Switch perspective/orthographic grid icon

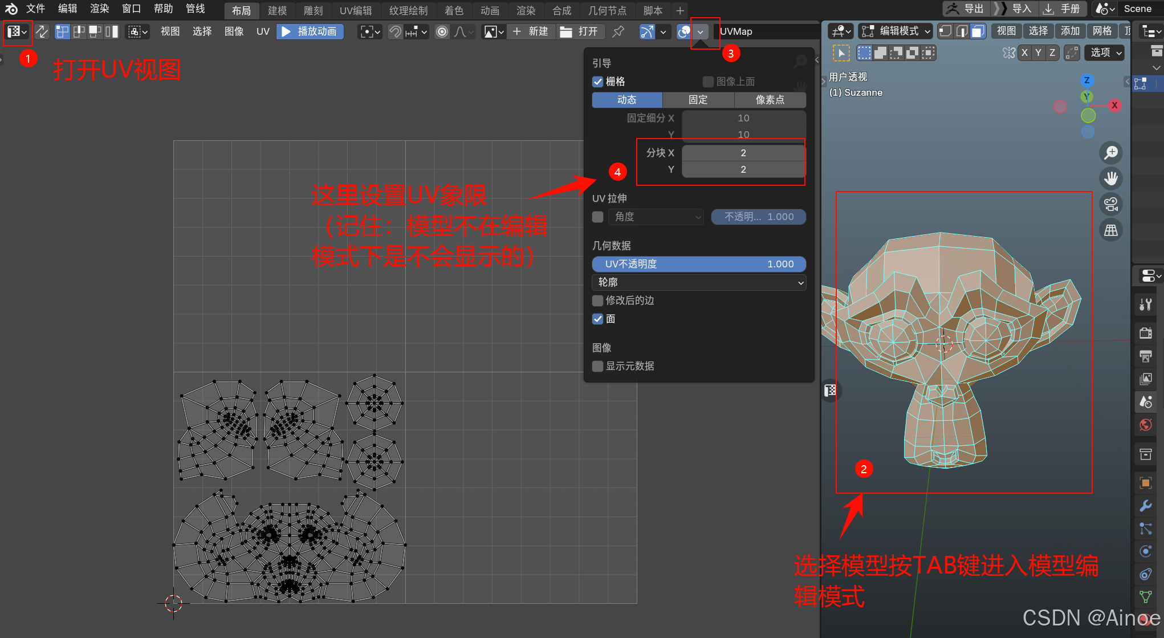coord(1111,230)
